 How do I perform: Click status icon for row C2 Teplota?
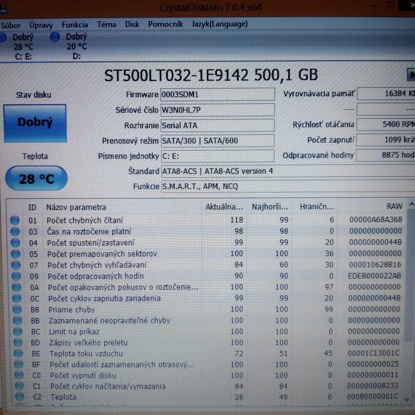(x=20, y=397)
